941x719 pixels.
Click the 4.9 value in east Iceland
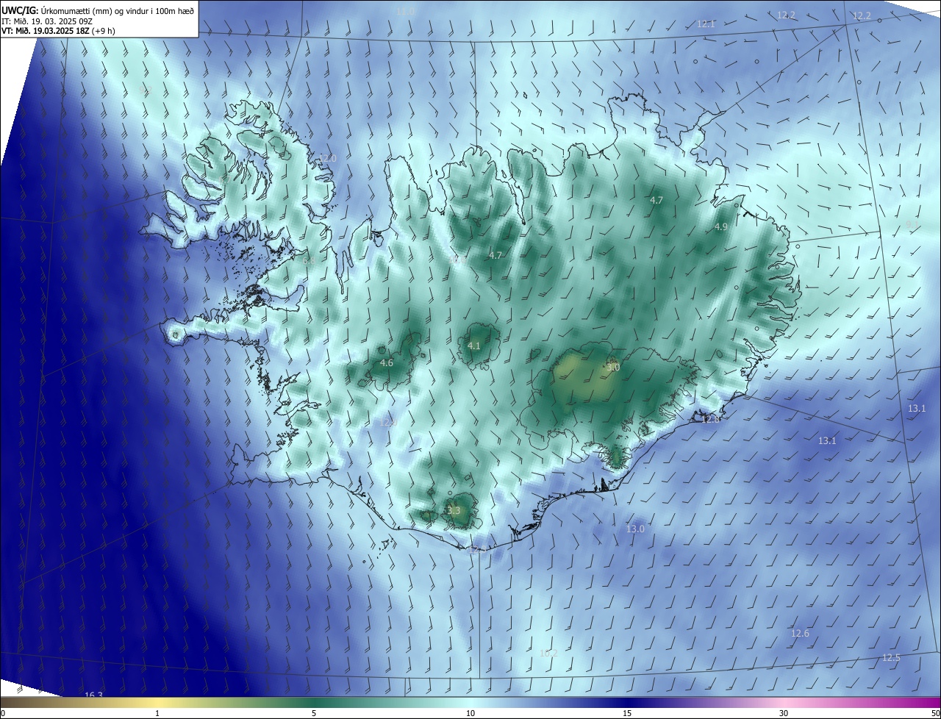coord(720,227)
